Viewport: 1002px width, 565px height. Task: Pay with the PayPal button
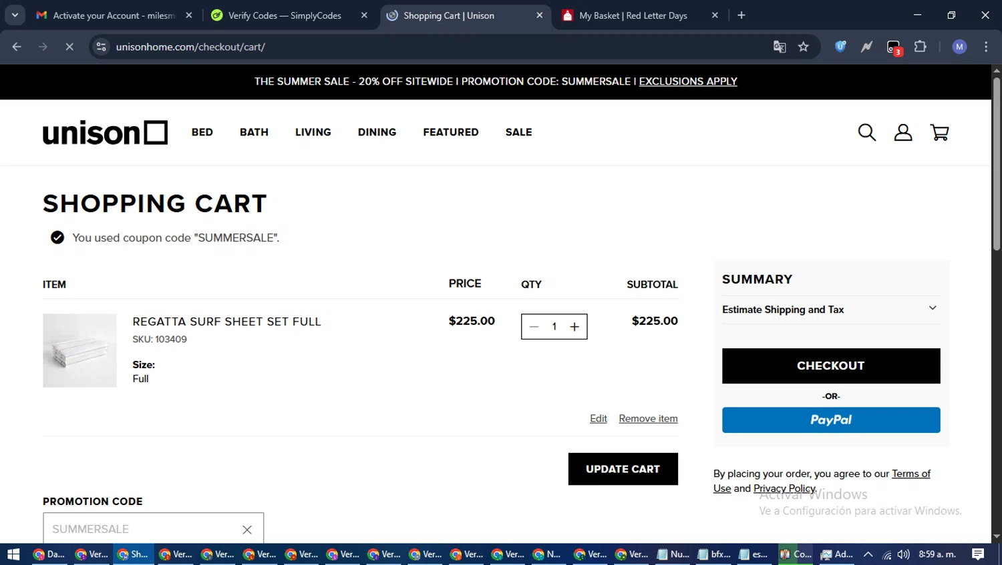pyautogui.click(x=831, y=420)
